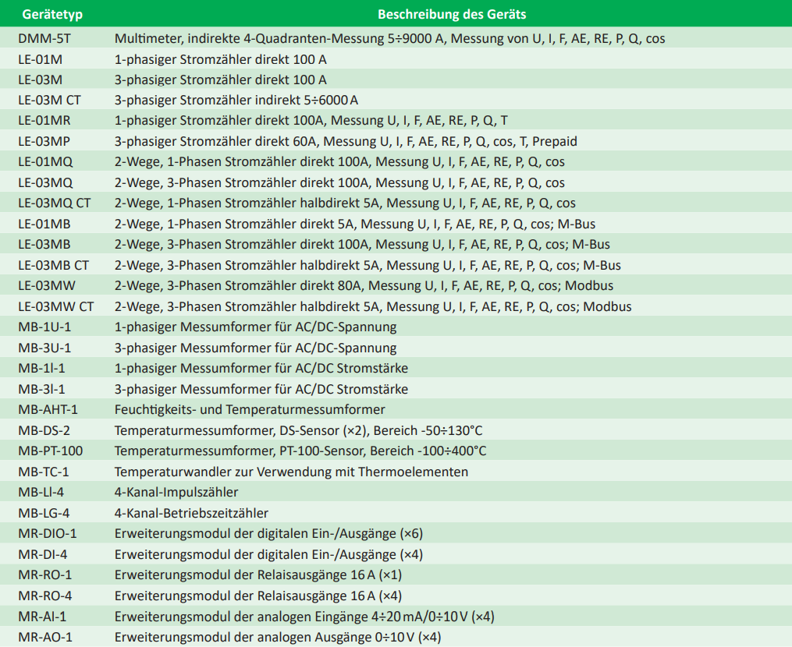This screenshot has width=792, height=647.
Task: Select the MB-TC-1 device cell
Action: click(x=44, y=472)
